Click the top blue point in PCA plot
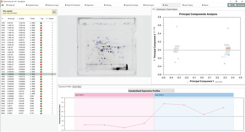The height and width of the screenshot is (132, 245). 228,28
